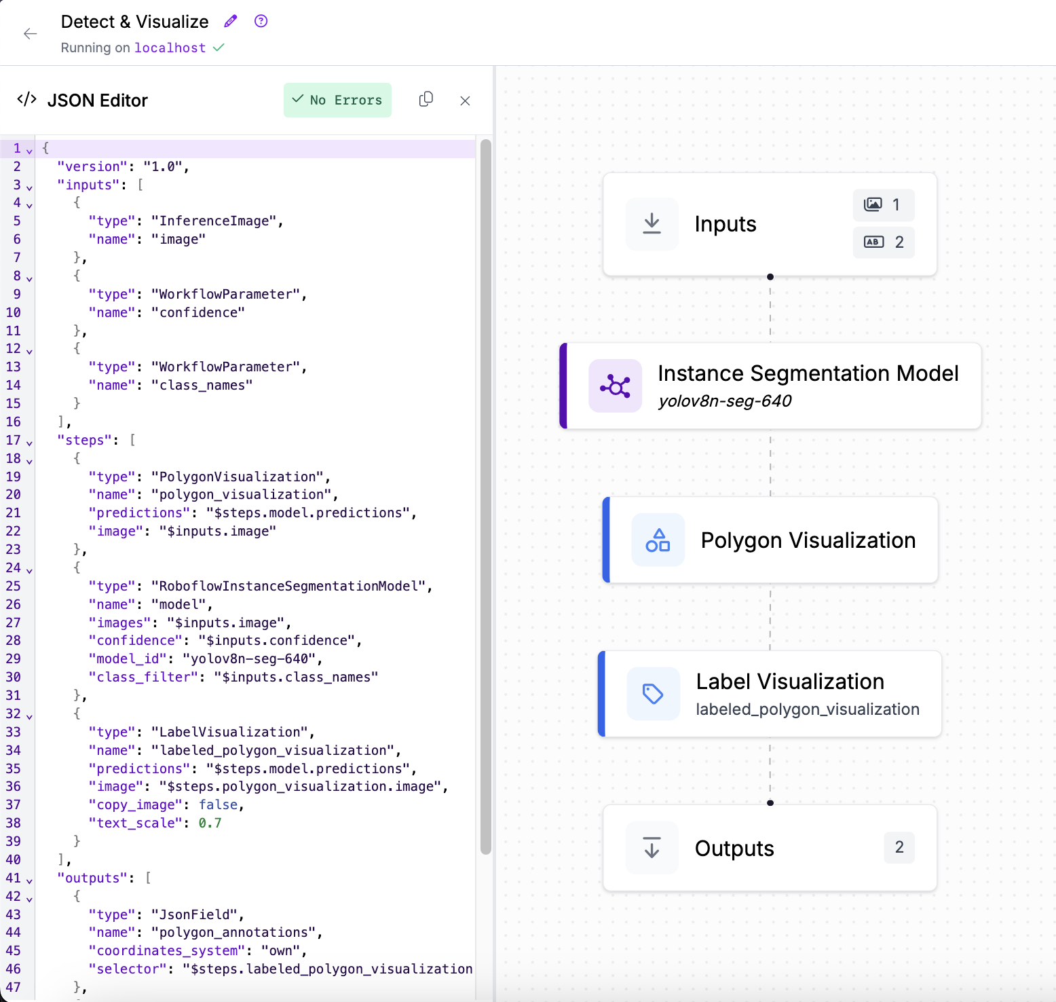Fold the outputs array at line 41

(x=29, y=880)
